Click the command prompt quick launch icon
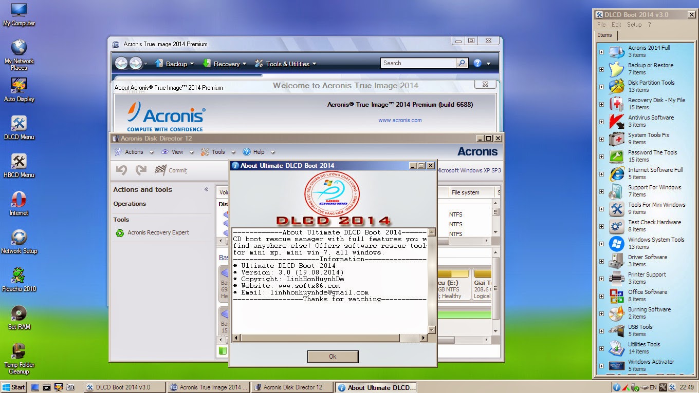Image resolution: width=699 pixels, height=393 pixels. pyautogui.click(x=47, y=387)
